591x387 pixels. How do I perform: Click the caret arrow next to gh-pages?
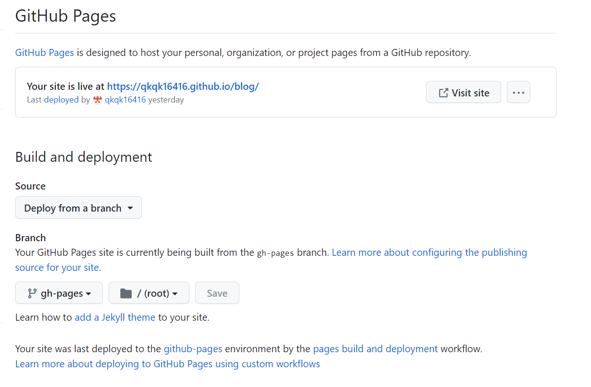88,293
